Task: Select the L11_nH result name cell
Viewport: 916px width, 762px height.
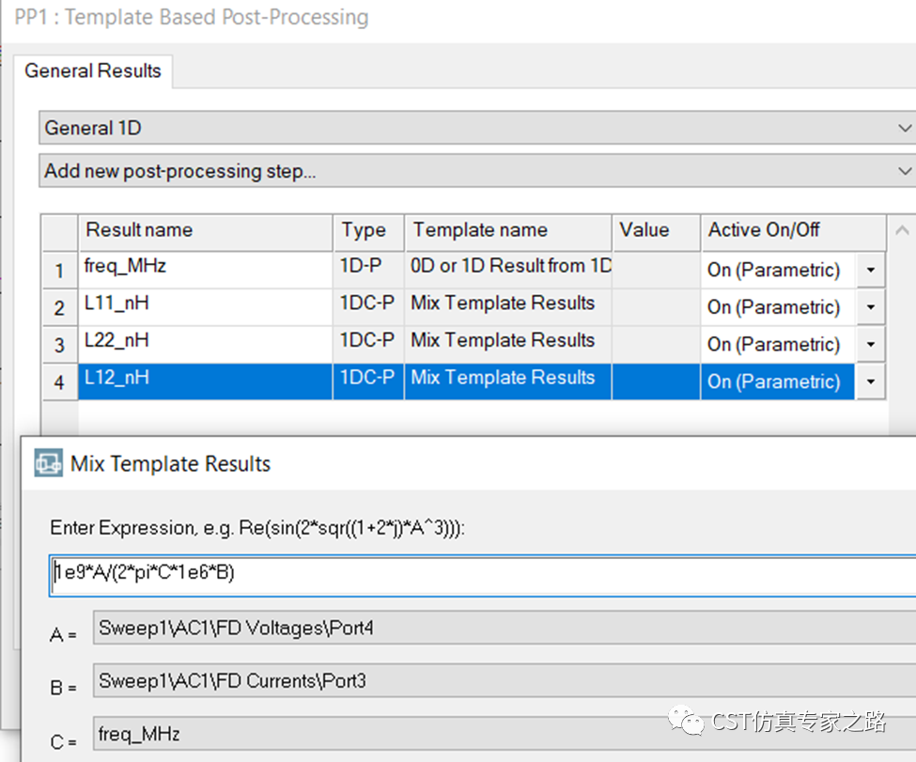Action: tap(205, 307)
